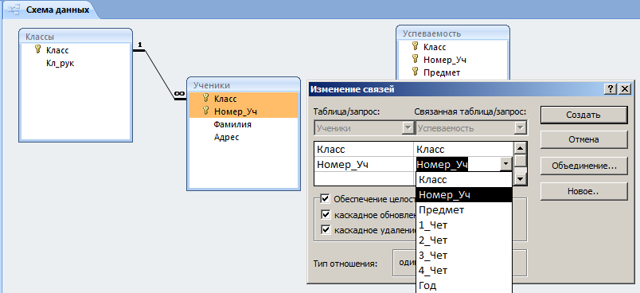Click the Схема данных tab icon
The width and height of the screenshot is (640, 293).
point(13,10)
